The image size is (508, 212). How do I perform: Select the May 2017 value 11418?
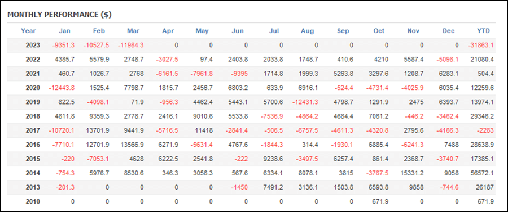[x=205, y=130]
